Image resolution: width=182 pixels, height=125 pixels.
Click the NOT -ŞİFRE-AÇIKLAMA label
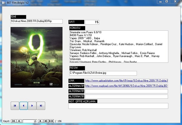point(83,101)
